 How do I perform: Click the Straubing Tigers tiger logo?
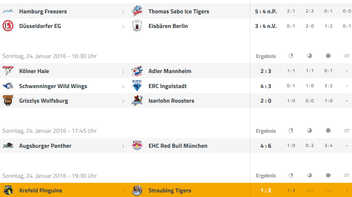[x=137, y=190]
